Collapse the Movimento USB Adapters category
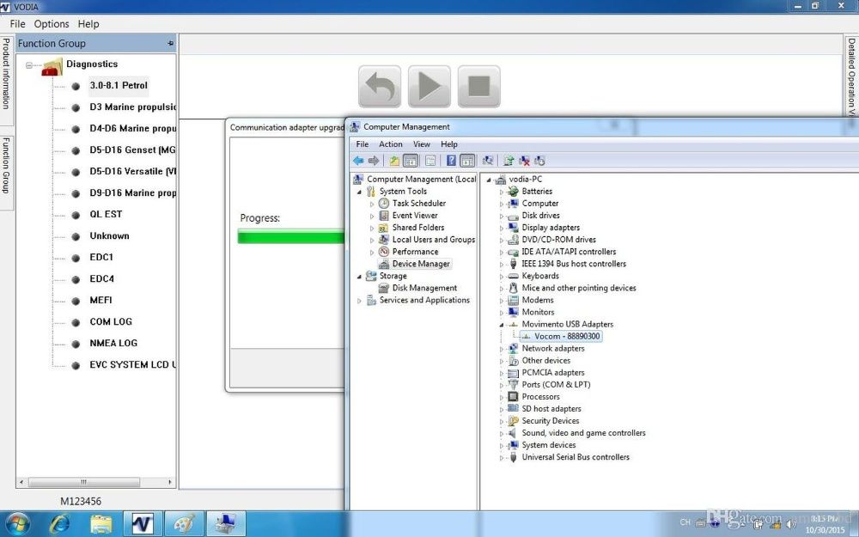This screenshot has height=537, width=859. coord(502,325)
